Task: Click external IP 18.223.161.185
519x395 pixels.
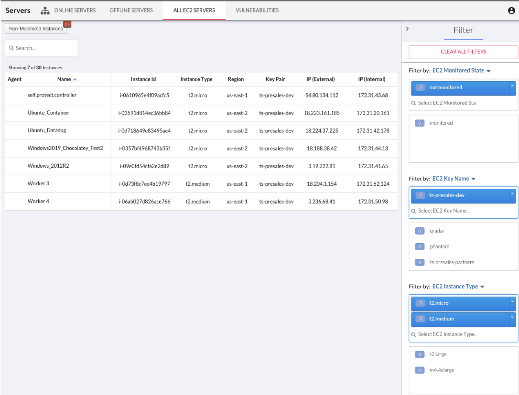Action: [x=322, y=113]
